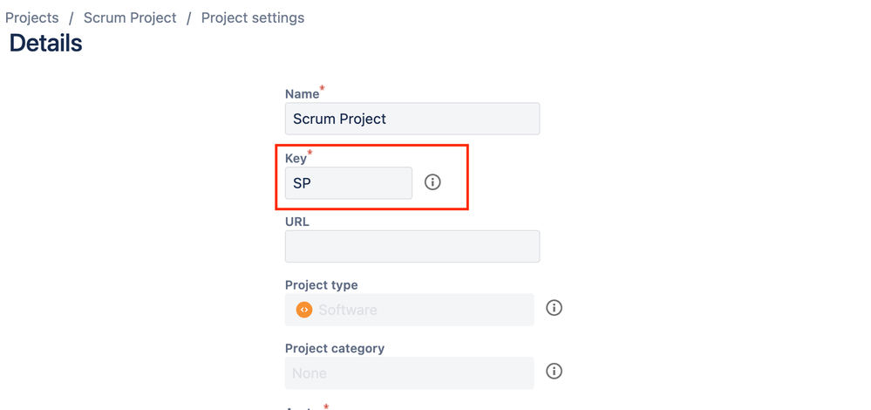Go to the Projects breadcrumb

[x=32, y=17]
